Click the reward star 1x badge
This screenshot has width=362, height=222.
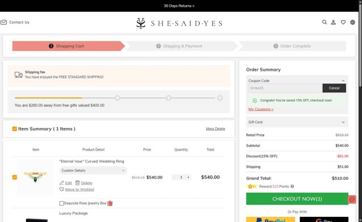pos(252,186)
